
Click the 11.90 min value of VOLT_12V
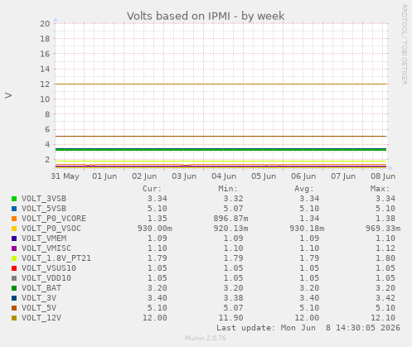(x=230, y=318)
